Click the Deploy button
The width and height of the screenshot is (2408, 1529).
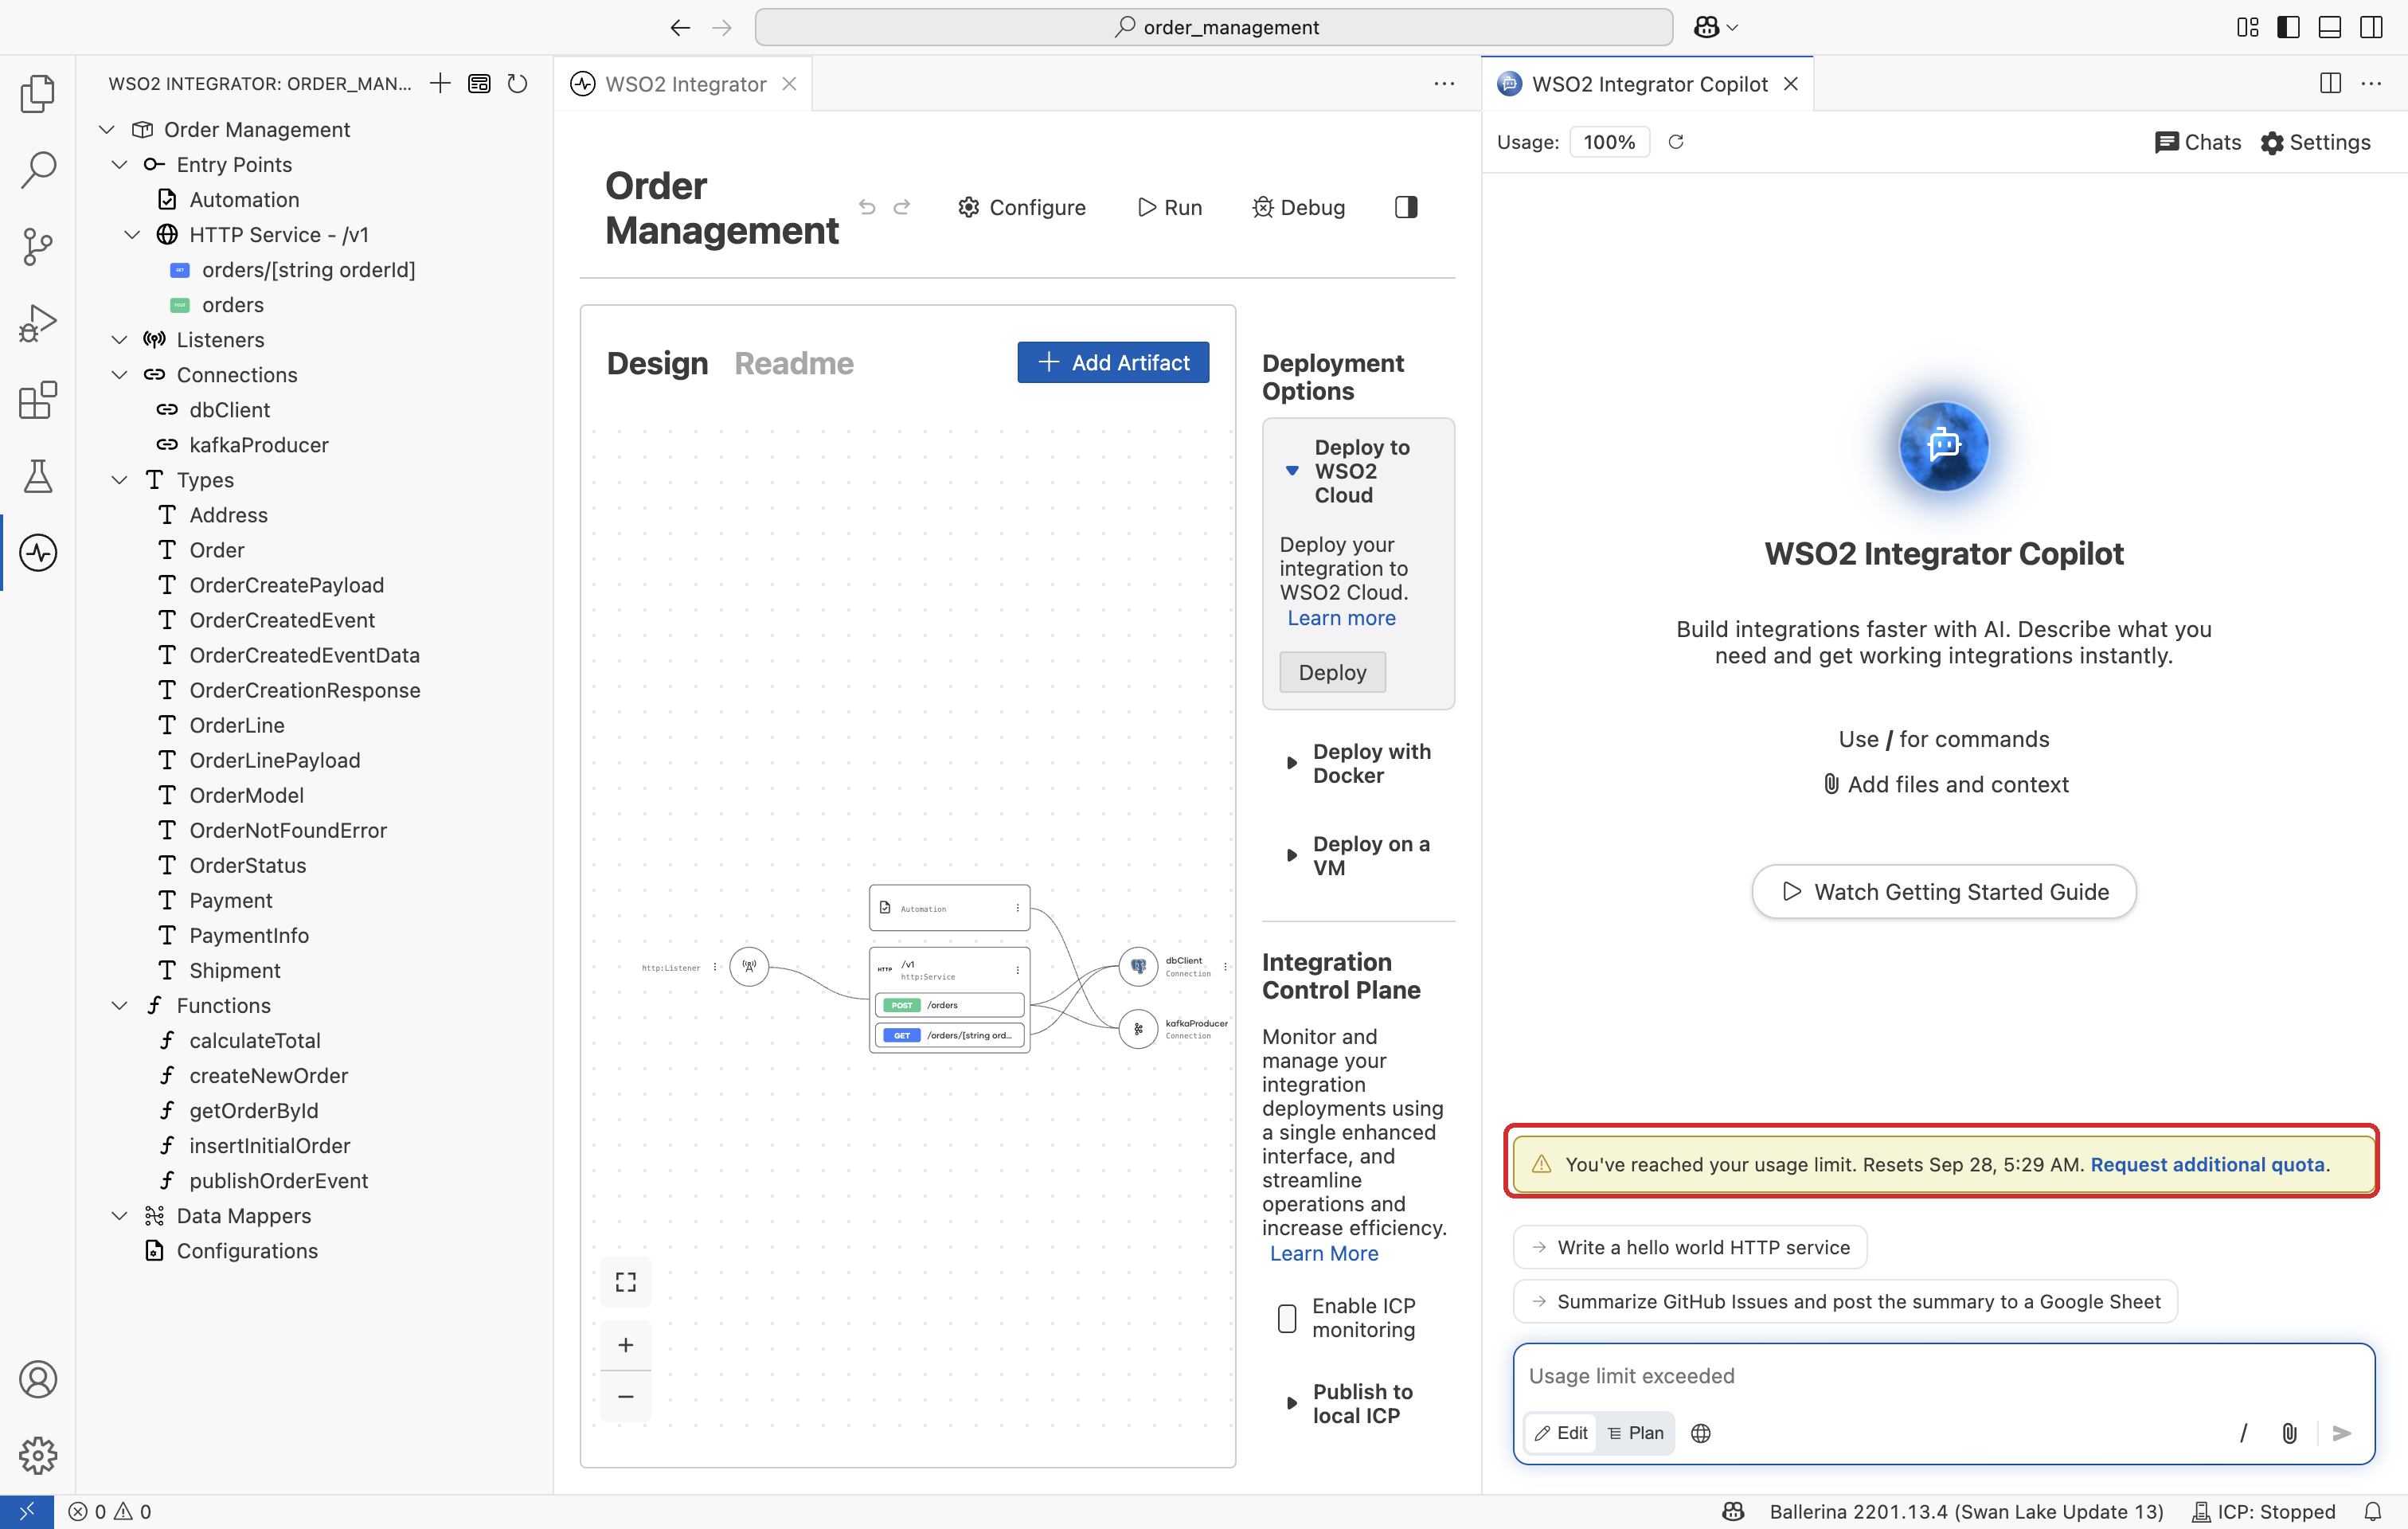1332,672
